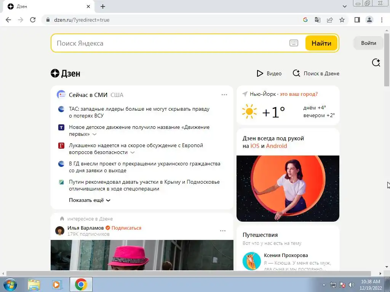Click the Share page icon
Image resolution: width=390 pixels, height=292 pixels.
click(330, 20)
